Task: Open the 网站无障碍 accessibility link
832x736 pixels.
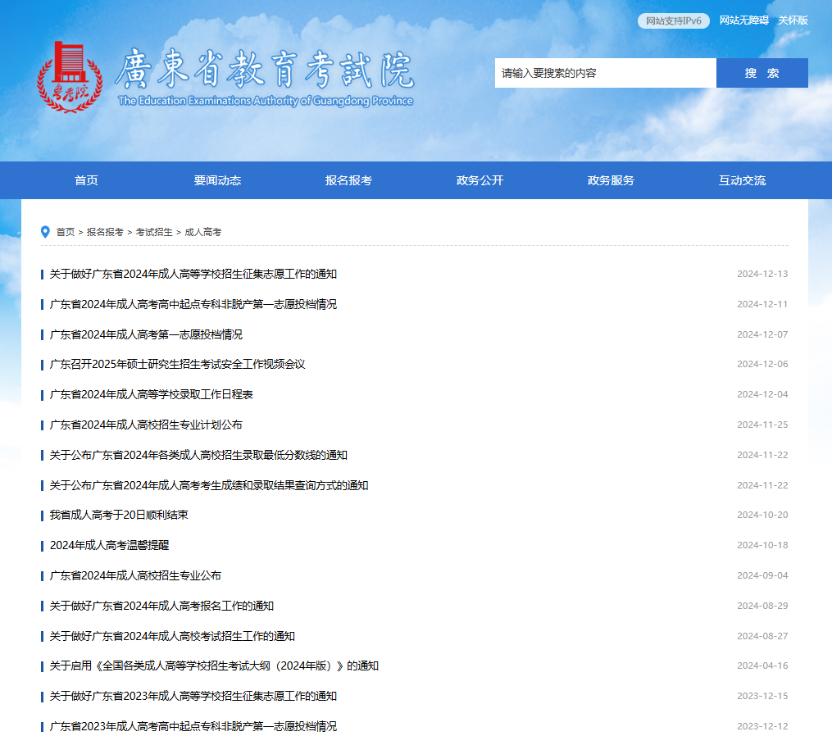Action: click(743, 20)
